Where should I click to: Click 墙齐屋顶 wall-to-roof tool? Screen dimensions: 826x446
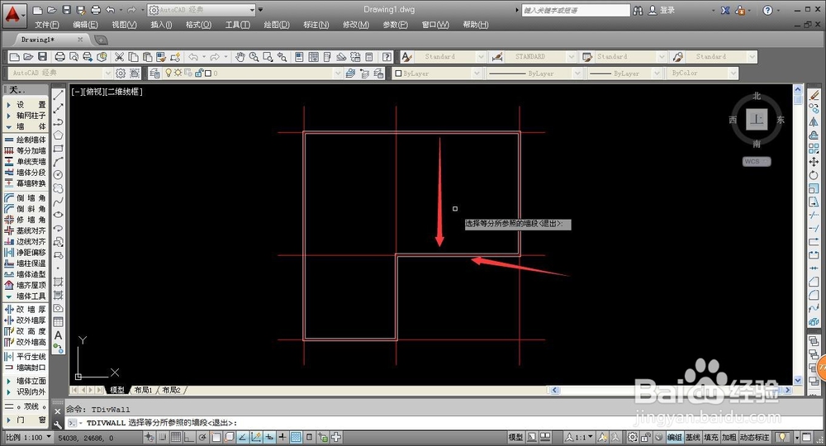click(x=26, y=286)
